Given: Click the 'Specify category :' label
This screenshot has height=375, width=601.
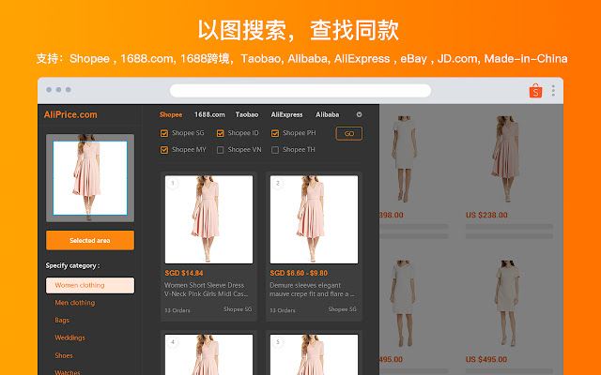Looking at the screenshot, I should [72, 265].
